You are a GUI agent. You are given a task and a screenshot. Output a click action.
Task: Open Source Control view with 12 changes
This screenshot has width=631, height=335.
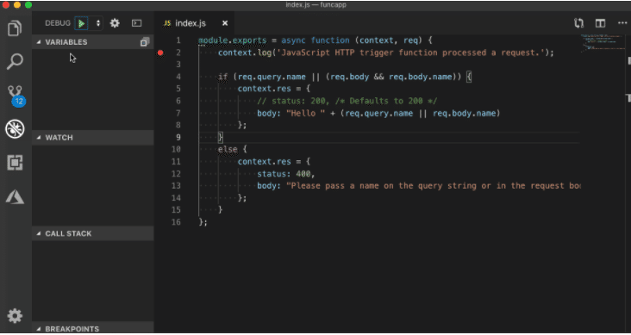pos(16,96)
